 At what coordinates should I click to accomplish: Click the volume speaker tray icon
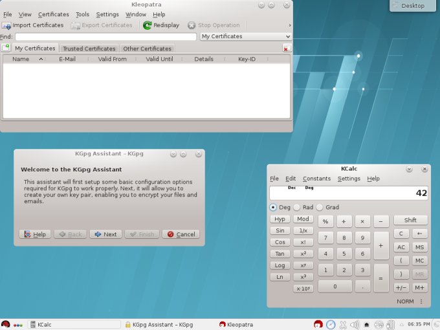tap(355, 325)
